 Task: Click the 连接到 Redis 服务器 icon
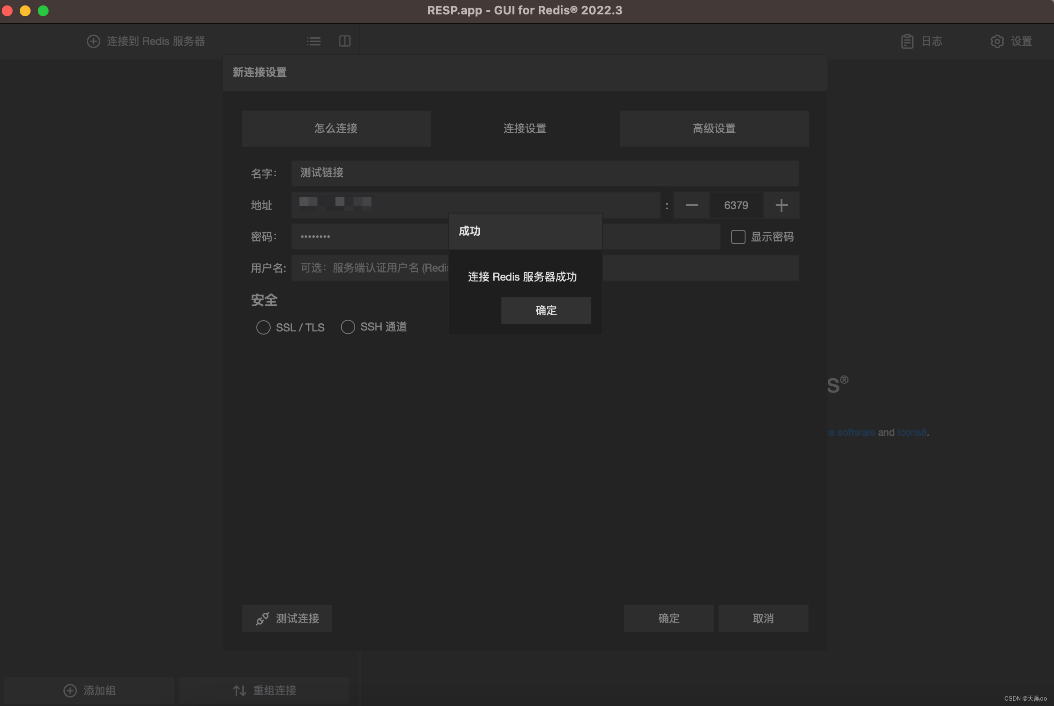click(93, 40)
